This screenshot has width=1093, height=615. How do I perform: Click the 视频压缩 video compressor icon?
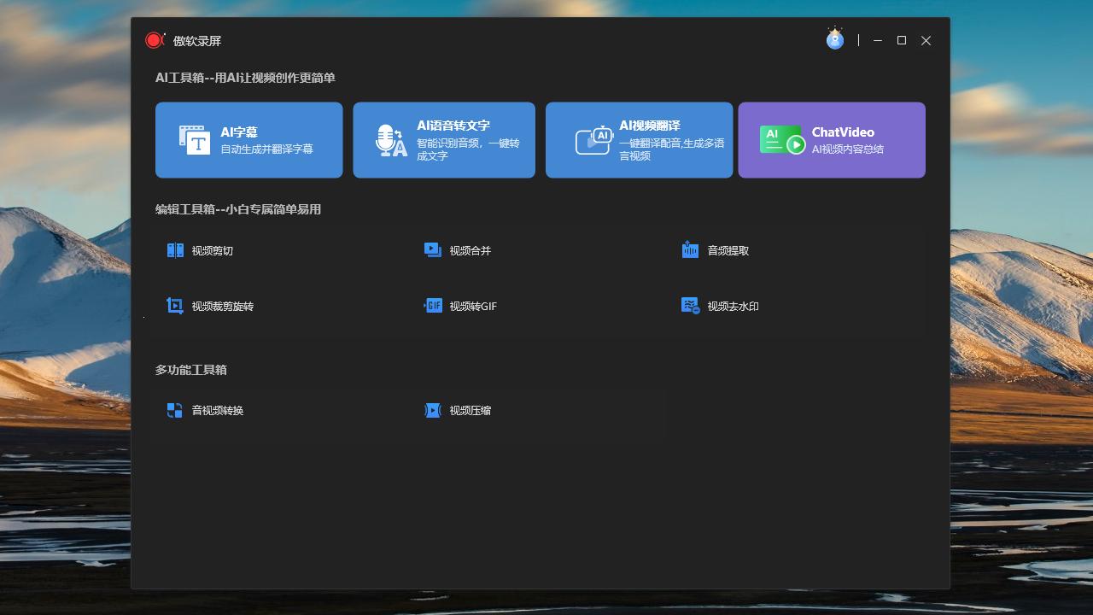(x=434, y=410)
